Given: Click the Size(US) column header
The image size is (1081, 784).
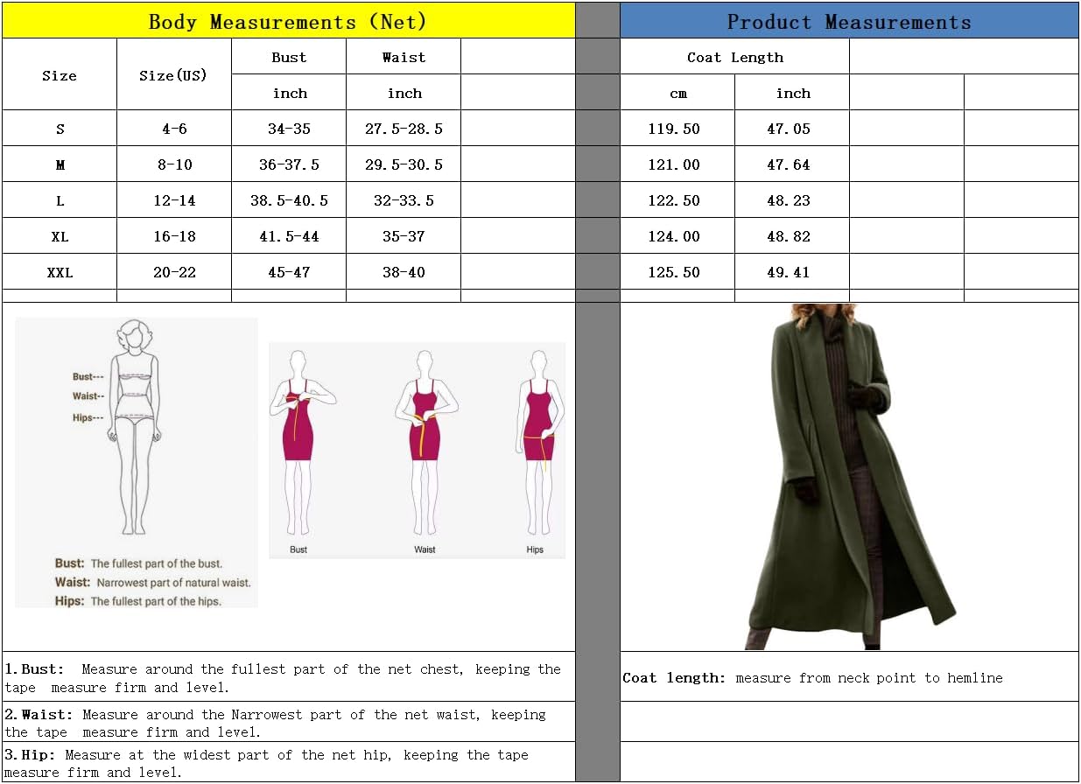Looking at the screenshot, I should tap(173, 75).
